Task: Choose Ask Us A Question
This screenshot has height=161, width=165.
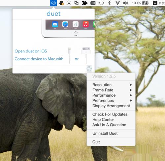Action: click(x=111, y=125)
